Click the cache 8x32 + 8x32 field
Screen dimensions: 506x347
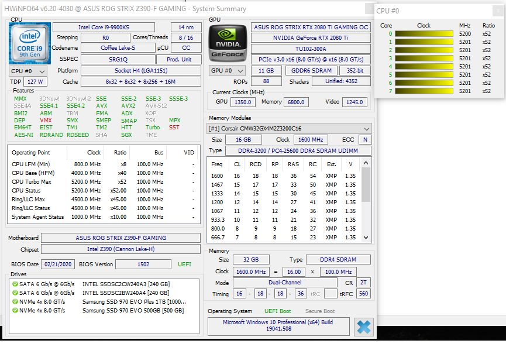141,82
